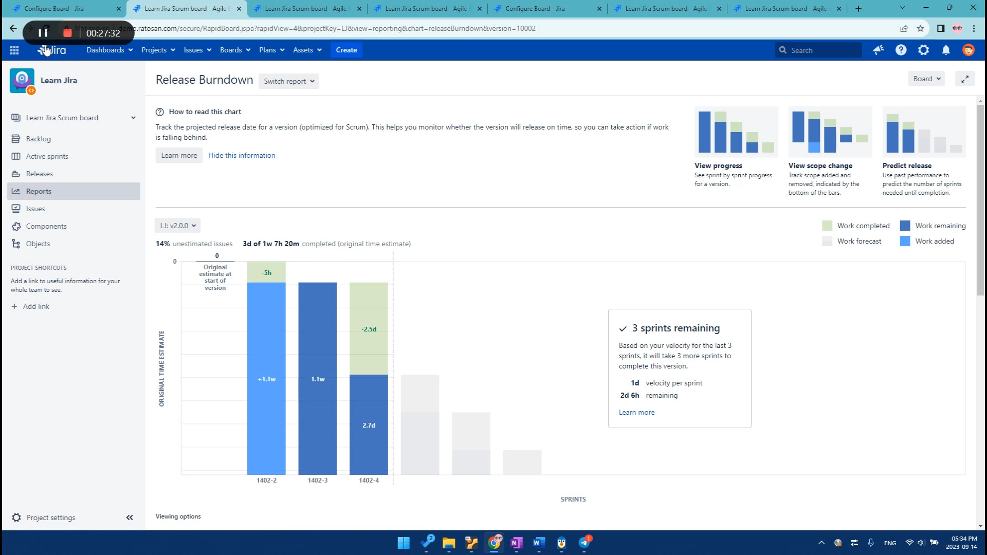Image resolution: width=987 pixels, height=555 pixels.
Task: Open the help question mark menu
Action: (x=901, y=50)
